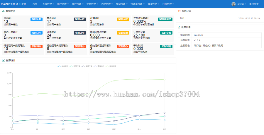Open the admin account dropdown
Image resolution: width=264 pixels, height=135 pixels.
point(242,4)
